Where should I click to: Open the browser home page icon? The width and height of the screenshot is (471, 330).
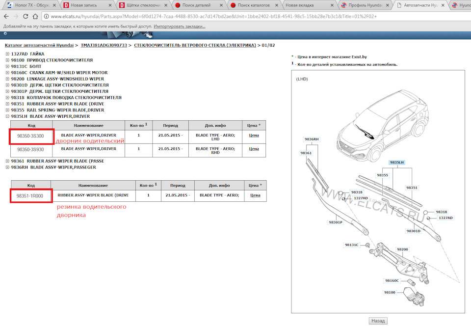coord(35,16)
